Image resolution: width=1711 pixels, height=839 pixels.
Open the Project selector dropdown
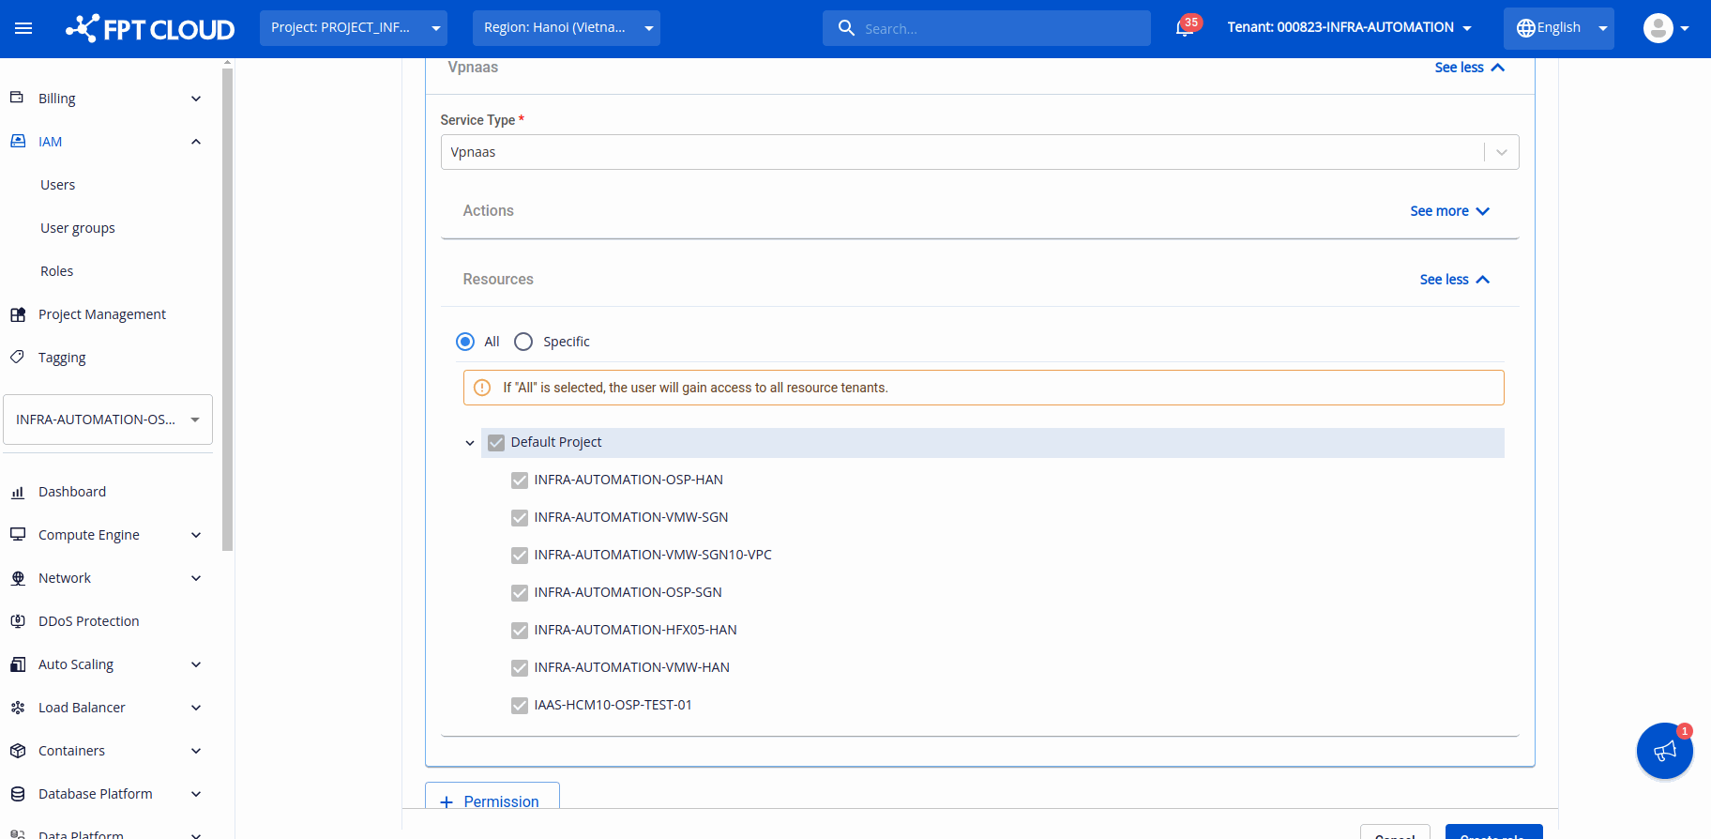click(354, 28)
